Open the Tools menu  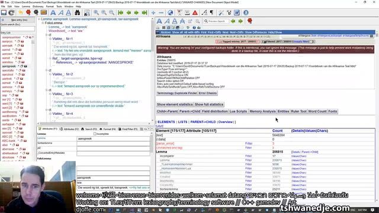pos(59,7)
